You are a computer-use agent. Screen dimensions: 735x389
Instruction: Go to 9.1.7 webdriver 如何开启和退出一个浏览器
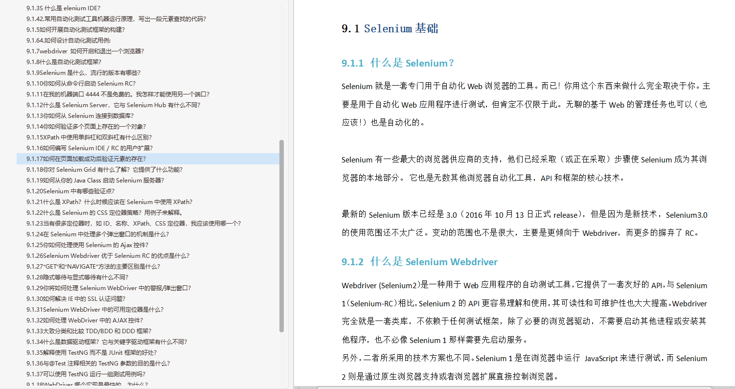(85, 51)
